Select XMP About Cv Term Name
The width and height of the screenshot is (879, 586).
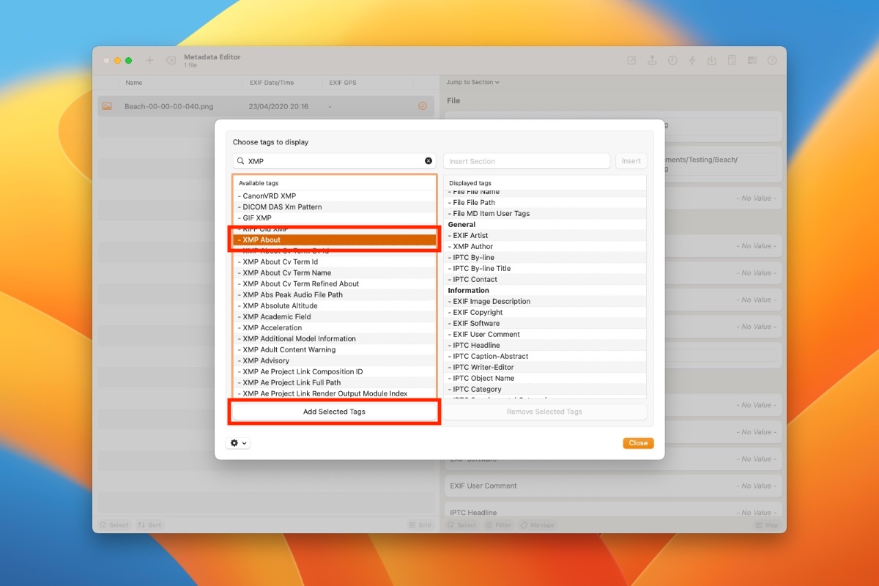tap(335, 272)
